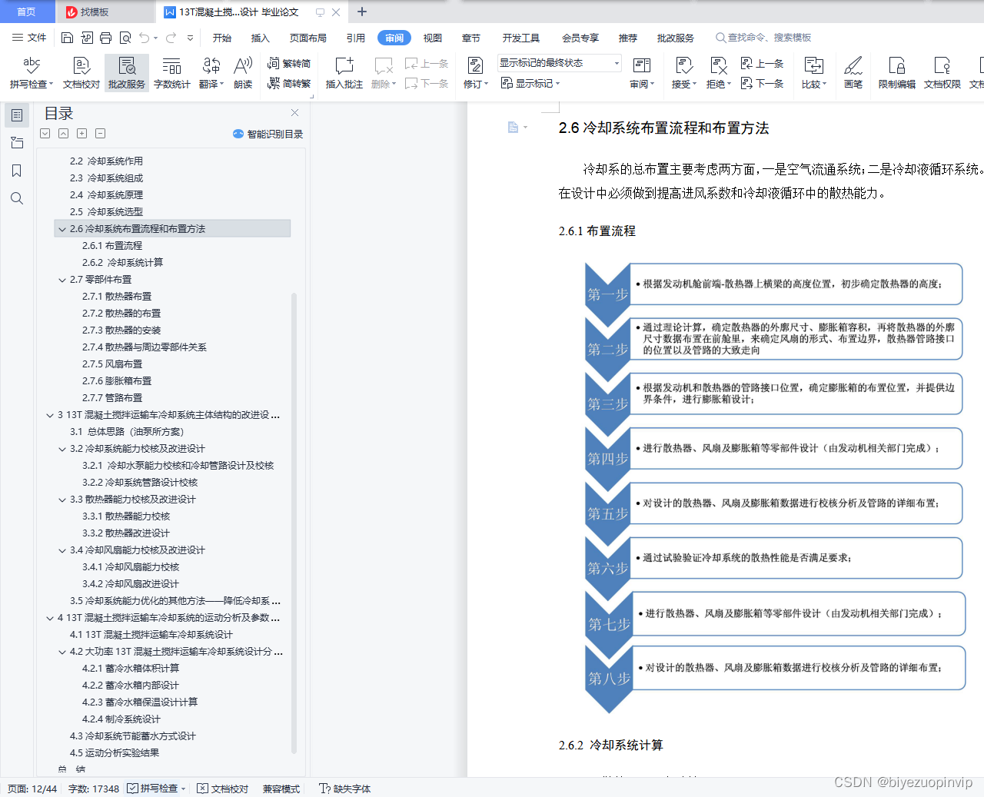Click 智能识别目录 button
The image size is (984, 797).
click(x=268, y=134)
